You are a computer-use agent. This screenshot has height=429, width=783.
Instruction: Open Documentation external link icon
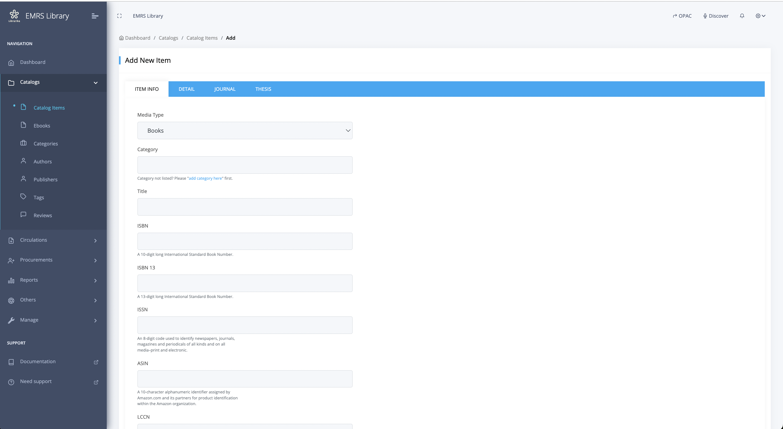pos(96,362)
